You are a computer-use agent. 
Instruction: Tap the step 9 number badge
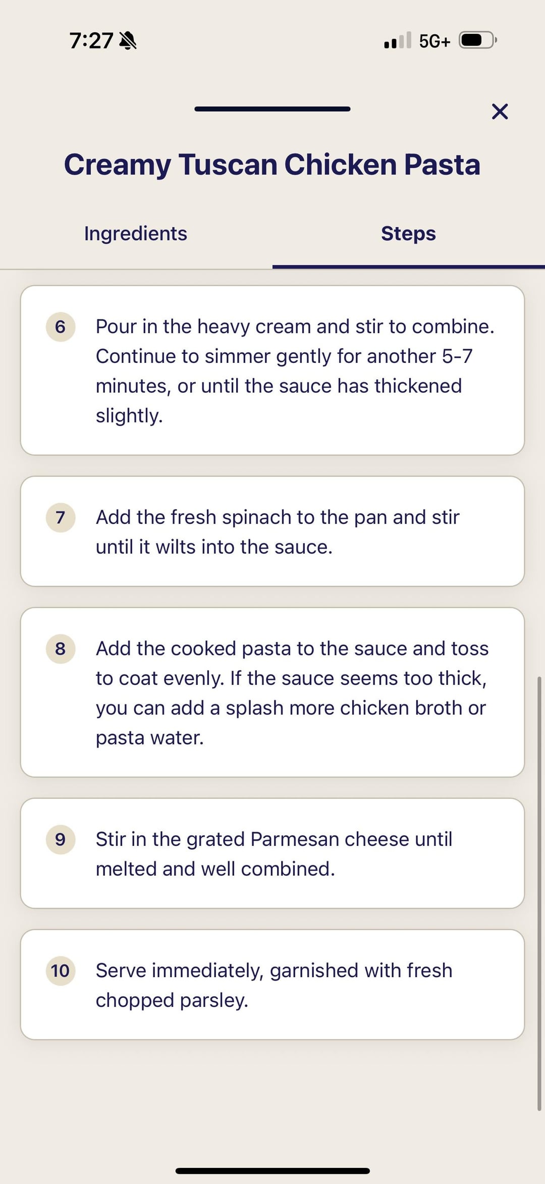pyautogui.click(x=61, y=839)
